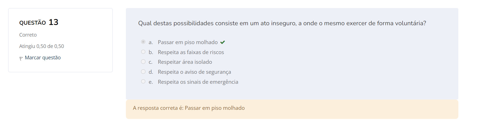Click the "QUESTÃO" heading label
The image size is (479, 122).
(x=32, y=23)
